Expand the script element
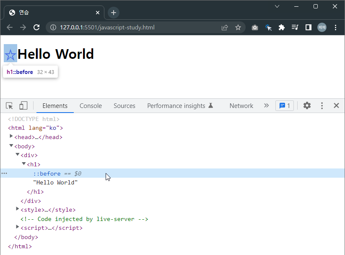345x255 pixels. [17, 227]
